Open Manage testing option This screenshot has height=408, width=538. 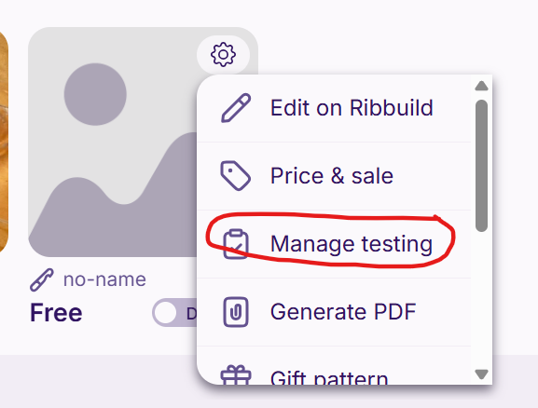pyautogui.click(x=334, y=244)
